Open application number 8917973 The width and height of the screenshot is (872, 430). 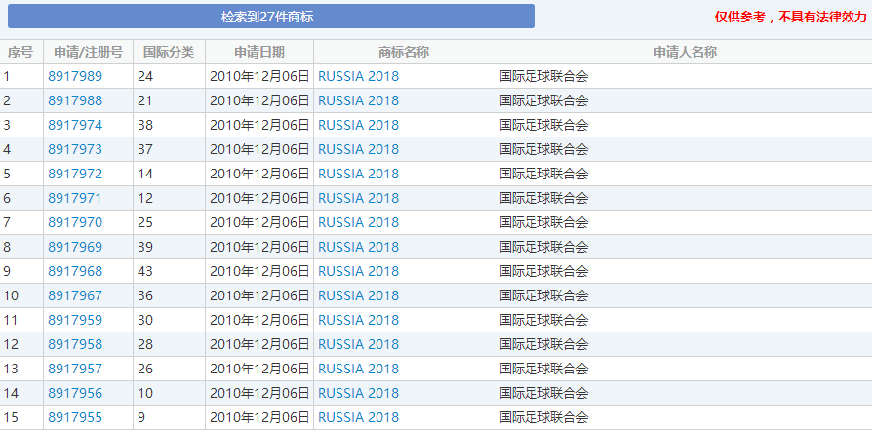pyautogui.click(x=75, y=149)
